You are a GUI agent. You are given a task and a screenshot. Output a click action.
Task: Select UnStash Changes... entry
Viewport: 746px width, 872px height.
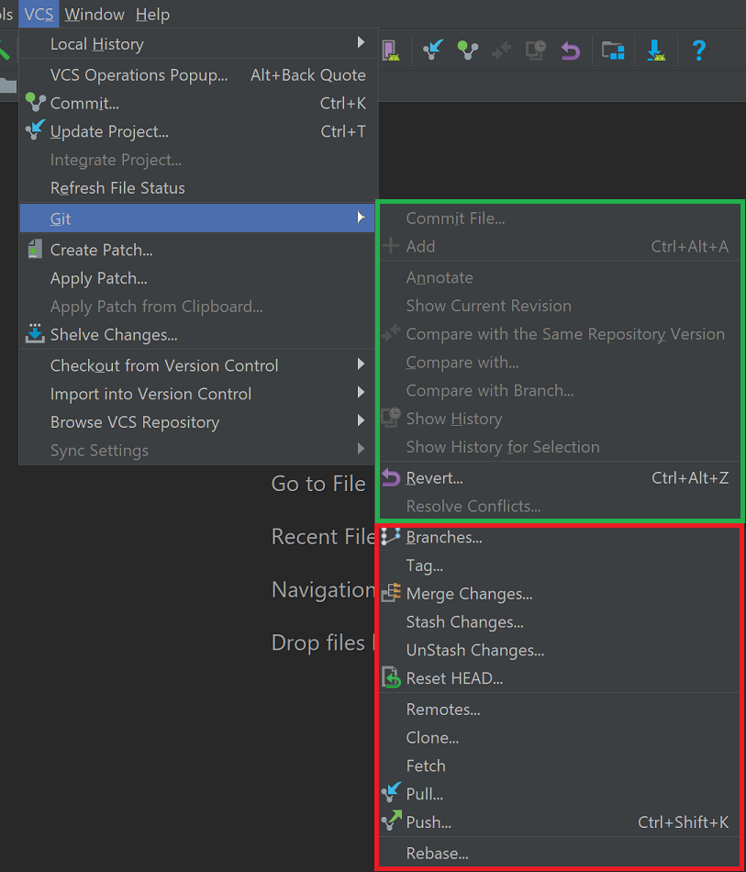[x=561, y=650]
